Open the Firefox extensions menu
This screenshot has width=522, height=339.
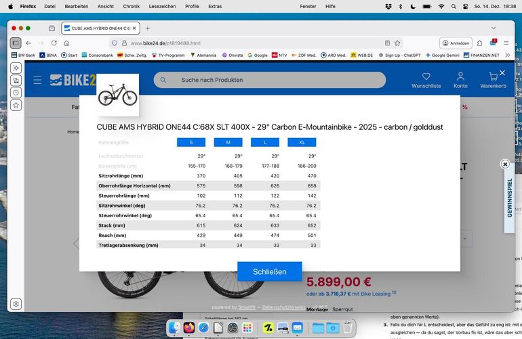pos(479,43)
